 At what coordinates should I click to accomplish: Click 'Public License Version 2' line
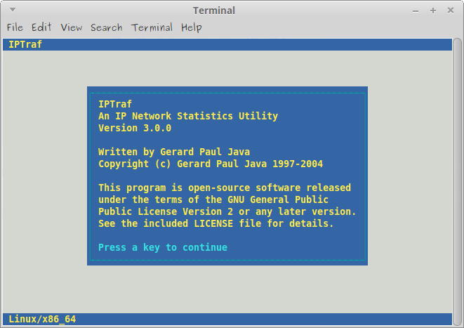click(227, 211)
